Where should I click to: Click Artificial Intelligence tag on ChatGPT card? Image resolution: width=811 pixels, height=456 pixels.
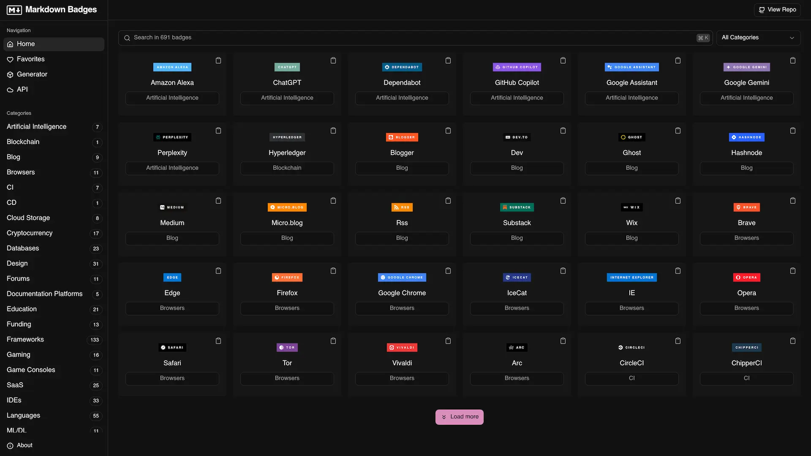287,98
